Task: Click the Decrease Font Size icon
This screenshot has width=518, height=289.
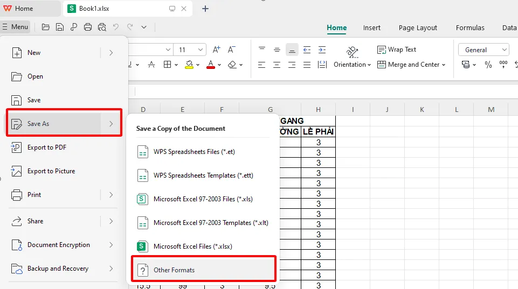Action: 232,50
